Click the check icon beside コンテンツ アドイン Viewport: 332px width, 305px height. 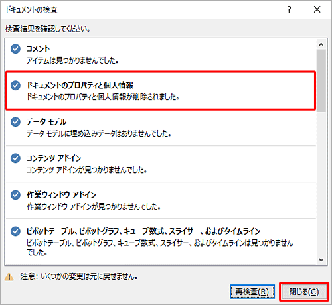point(15,158)
